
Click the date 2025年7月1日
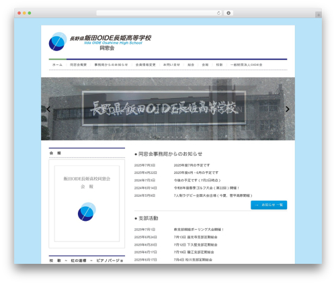pyautogui.click(x=144, y=230)
